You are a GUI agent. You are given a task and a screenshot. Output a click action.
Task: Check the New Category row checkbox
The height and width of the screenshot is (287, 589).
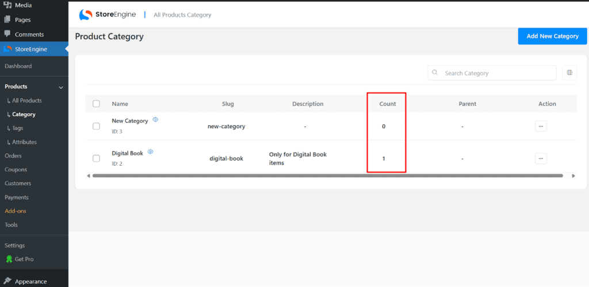(96, 126)
